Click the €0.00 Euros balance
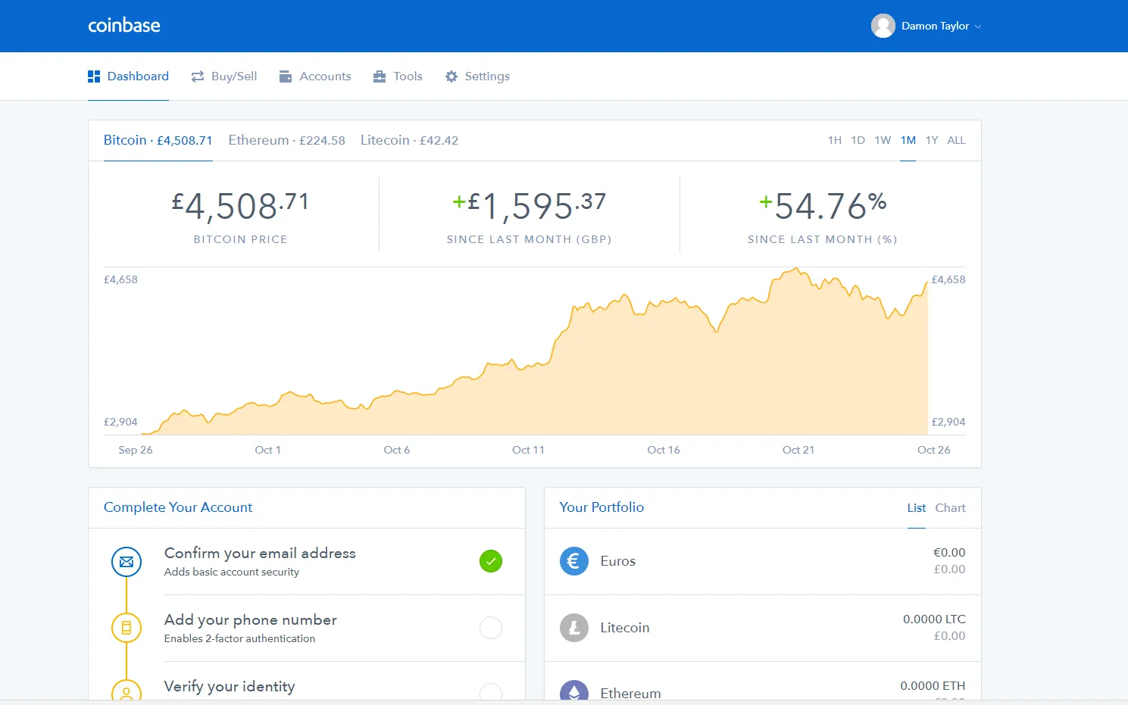This screenshot has height=705, width=1128. (x=949, y=553)
